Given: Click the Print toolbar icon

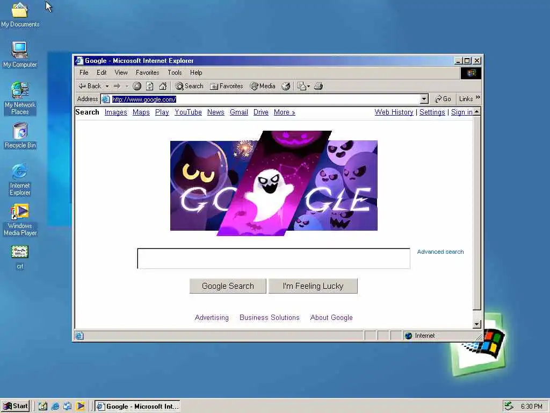Looking at the screenshot, I should tap(319, 86).
